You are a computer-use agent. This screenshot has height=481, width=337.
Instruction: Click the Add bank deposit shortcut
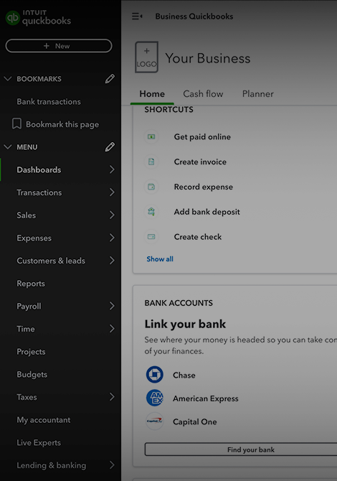click(x=207, y=212)
